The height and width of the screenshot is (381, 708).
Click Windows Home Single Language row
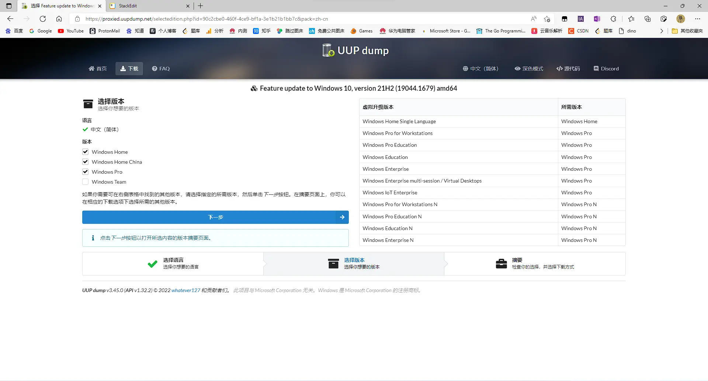click(492, 121)
